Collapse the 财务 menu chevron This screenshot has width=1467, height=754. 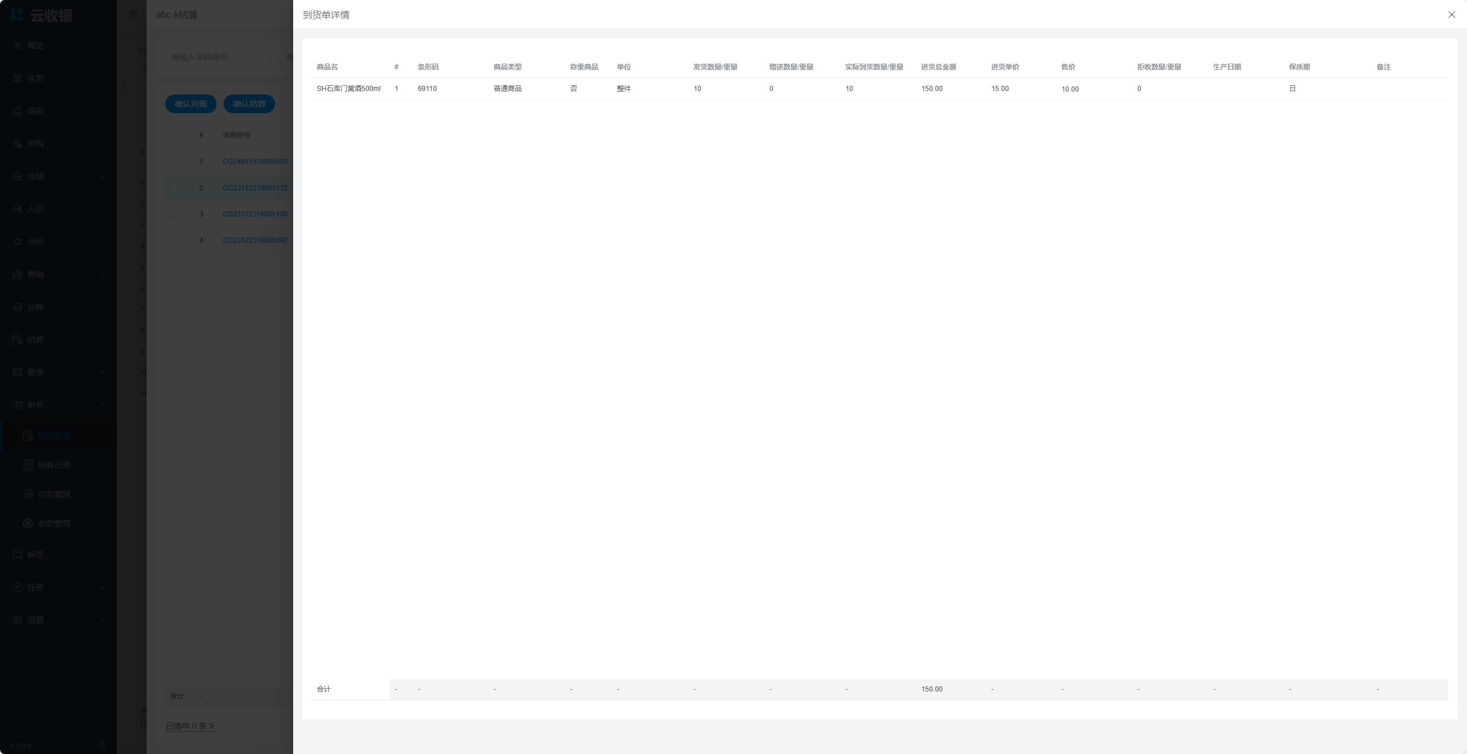pos(103,405)
